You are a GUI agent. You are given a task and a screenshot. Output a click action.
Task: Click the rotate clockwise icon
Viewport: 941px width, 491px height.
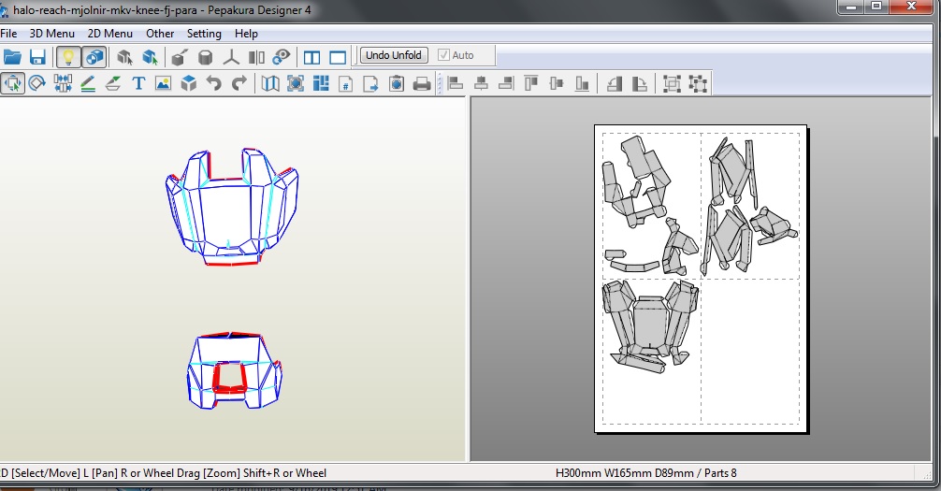coord(640,83)
